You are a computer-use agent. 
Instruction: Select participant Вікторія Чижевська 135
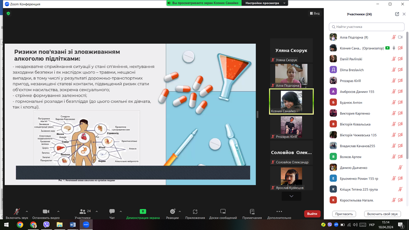click(366, 135)
